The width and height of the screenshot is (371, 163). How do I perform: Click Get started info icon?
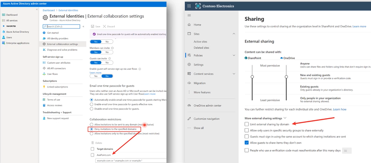(44, 33)
